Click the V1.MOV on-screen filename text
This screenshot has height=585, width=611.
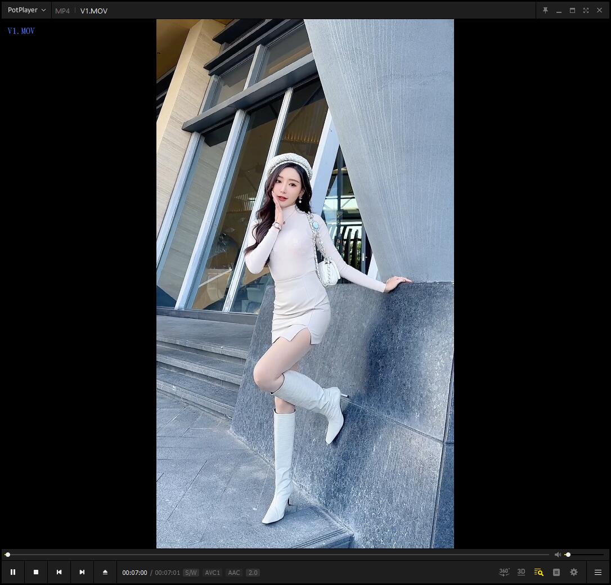21,31
